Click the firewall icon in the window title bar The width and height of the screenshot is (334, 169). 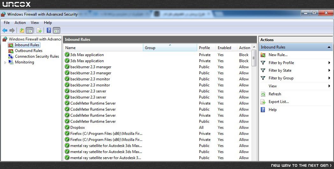coord(4,14)
